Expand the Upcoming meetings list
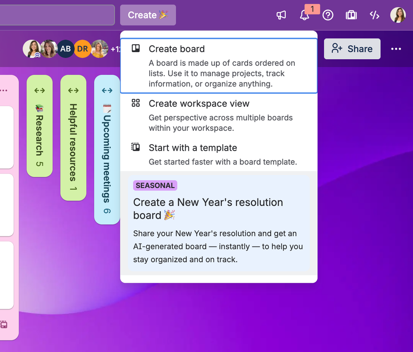Image resolution: width=413 pixels, height=352 pixels. [x=107, y=90]
